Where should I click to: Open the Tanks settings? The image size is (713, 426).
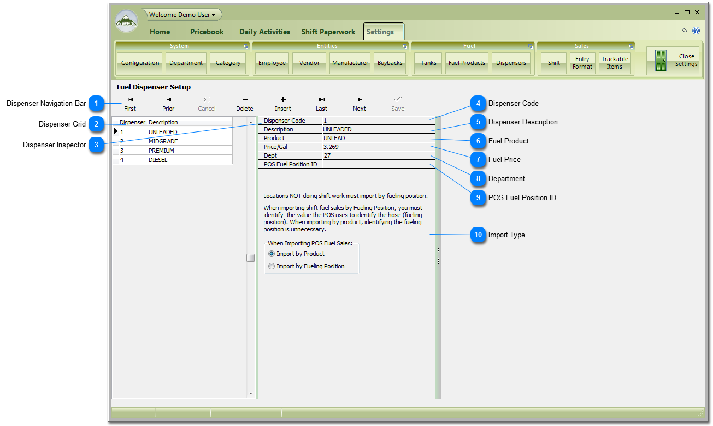coord(428,63)
